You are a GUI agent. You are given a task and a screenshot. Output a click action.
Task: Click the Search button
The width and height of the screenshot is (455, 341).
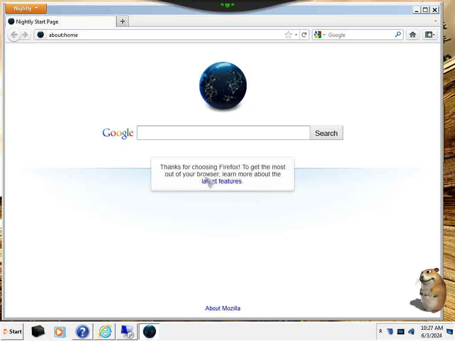pyautogui.click(x=327, y=133)
